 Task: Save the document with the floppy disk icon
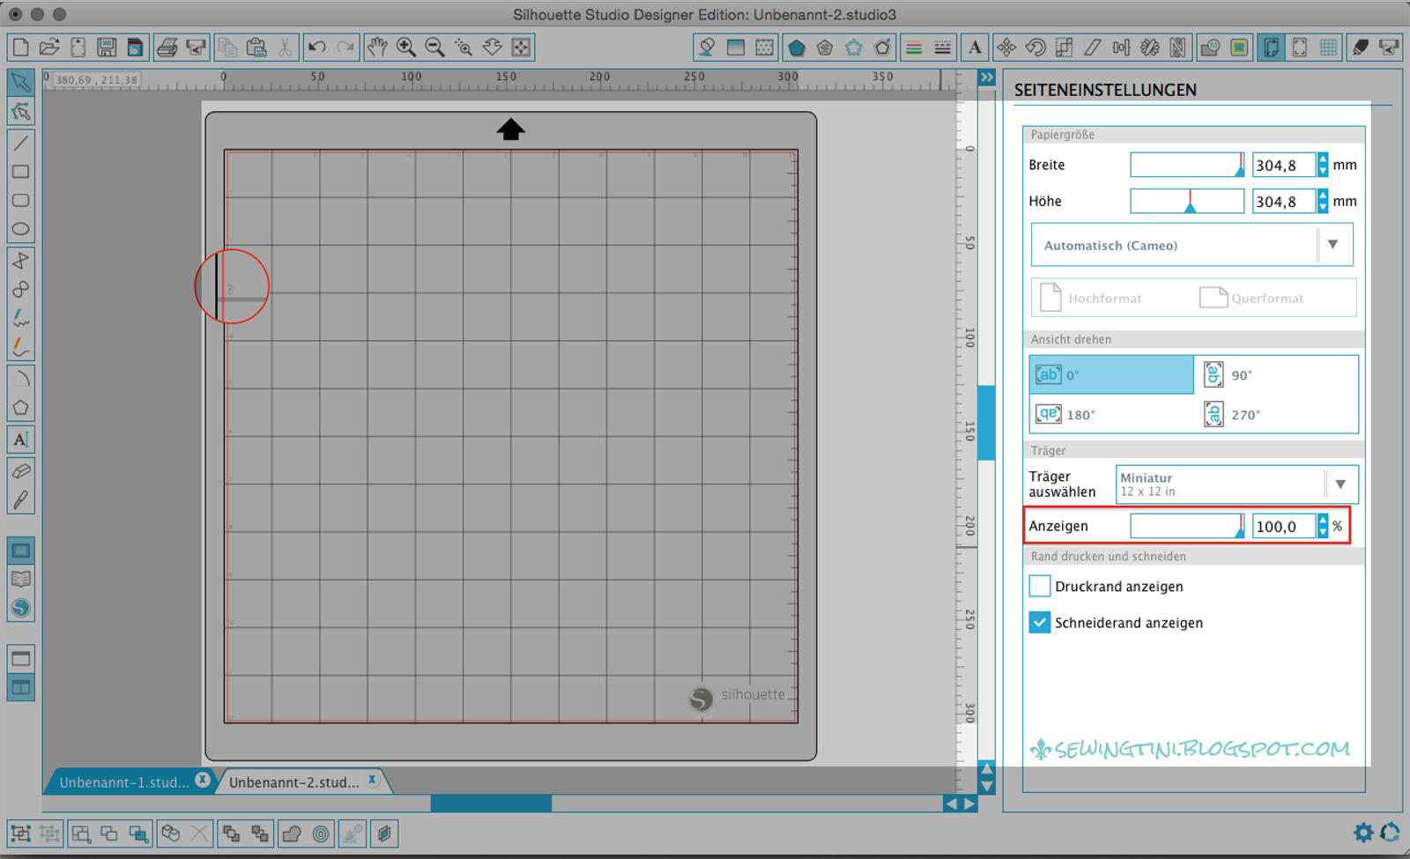click(x=107, y=48)
